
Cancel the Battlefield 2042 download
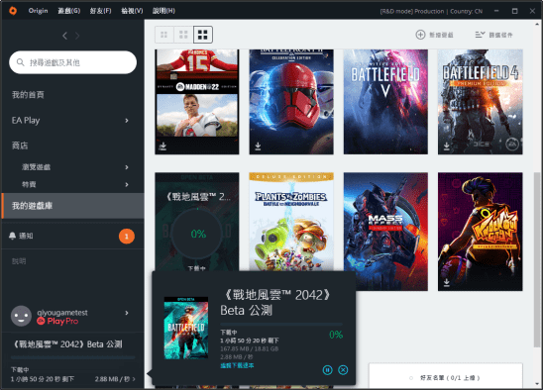click(343, 370)
